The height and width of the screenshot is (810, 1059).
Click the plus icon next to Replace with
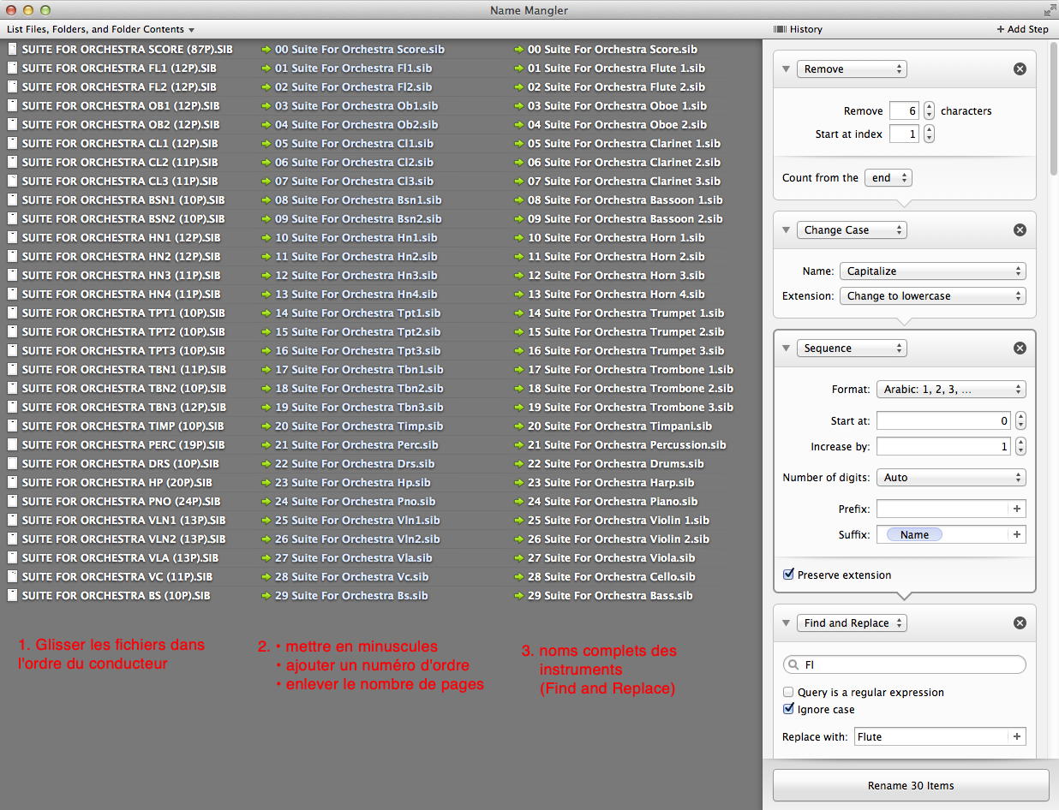1017,737
